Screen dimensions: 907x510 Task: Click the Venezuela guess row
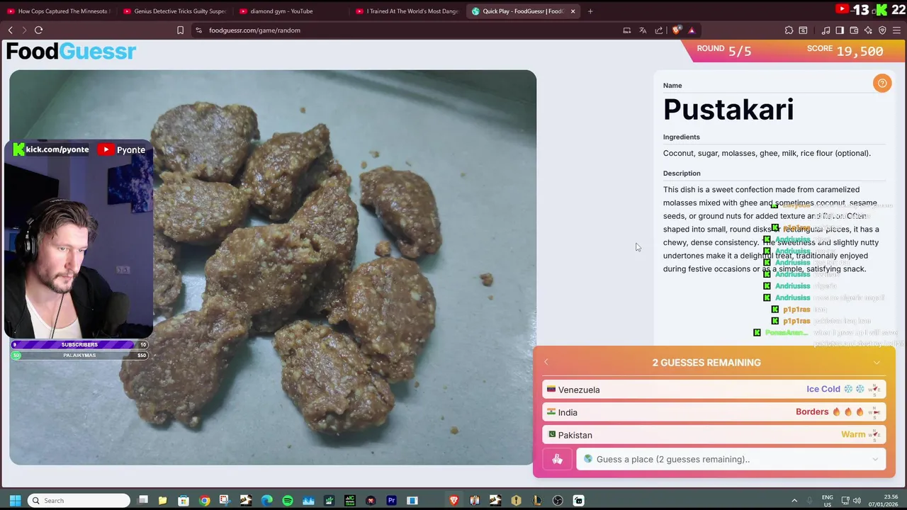click(x=714, y=390)
